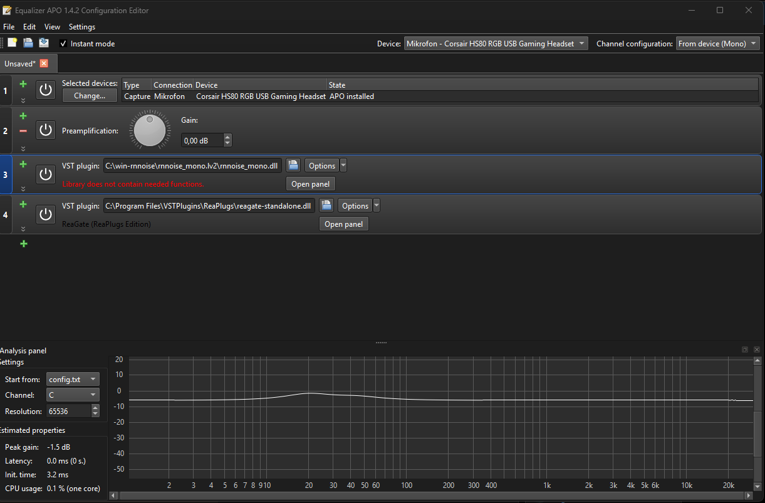
Task: Click the New configuration file icon
Action: tap(12, 43)
